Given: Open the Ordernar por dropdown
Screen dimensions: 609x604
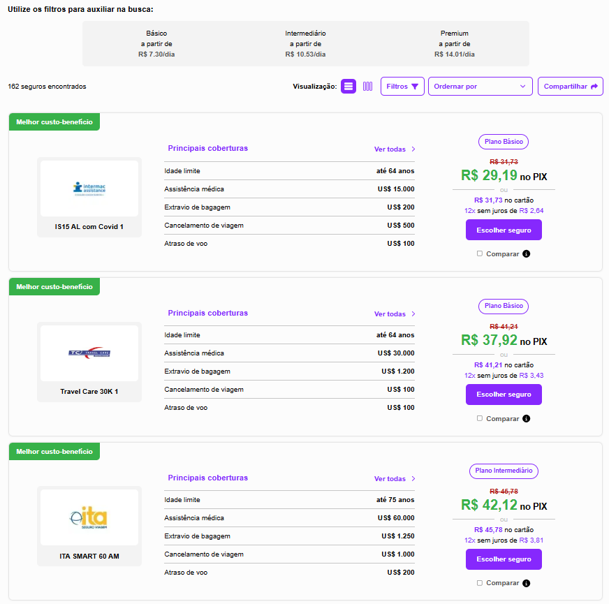Looking at the screenshot, I should (x=480, y=86).
